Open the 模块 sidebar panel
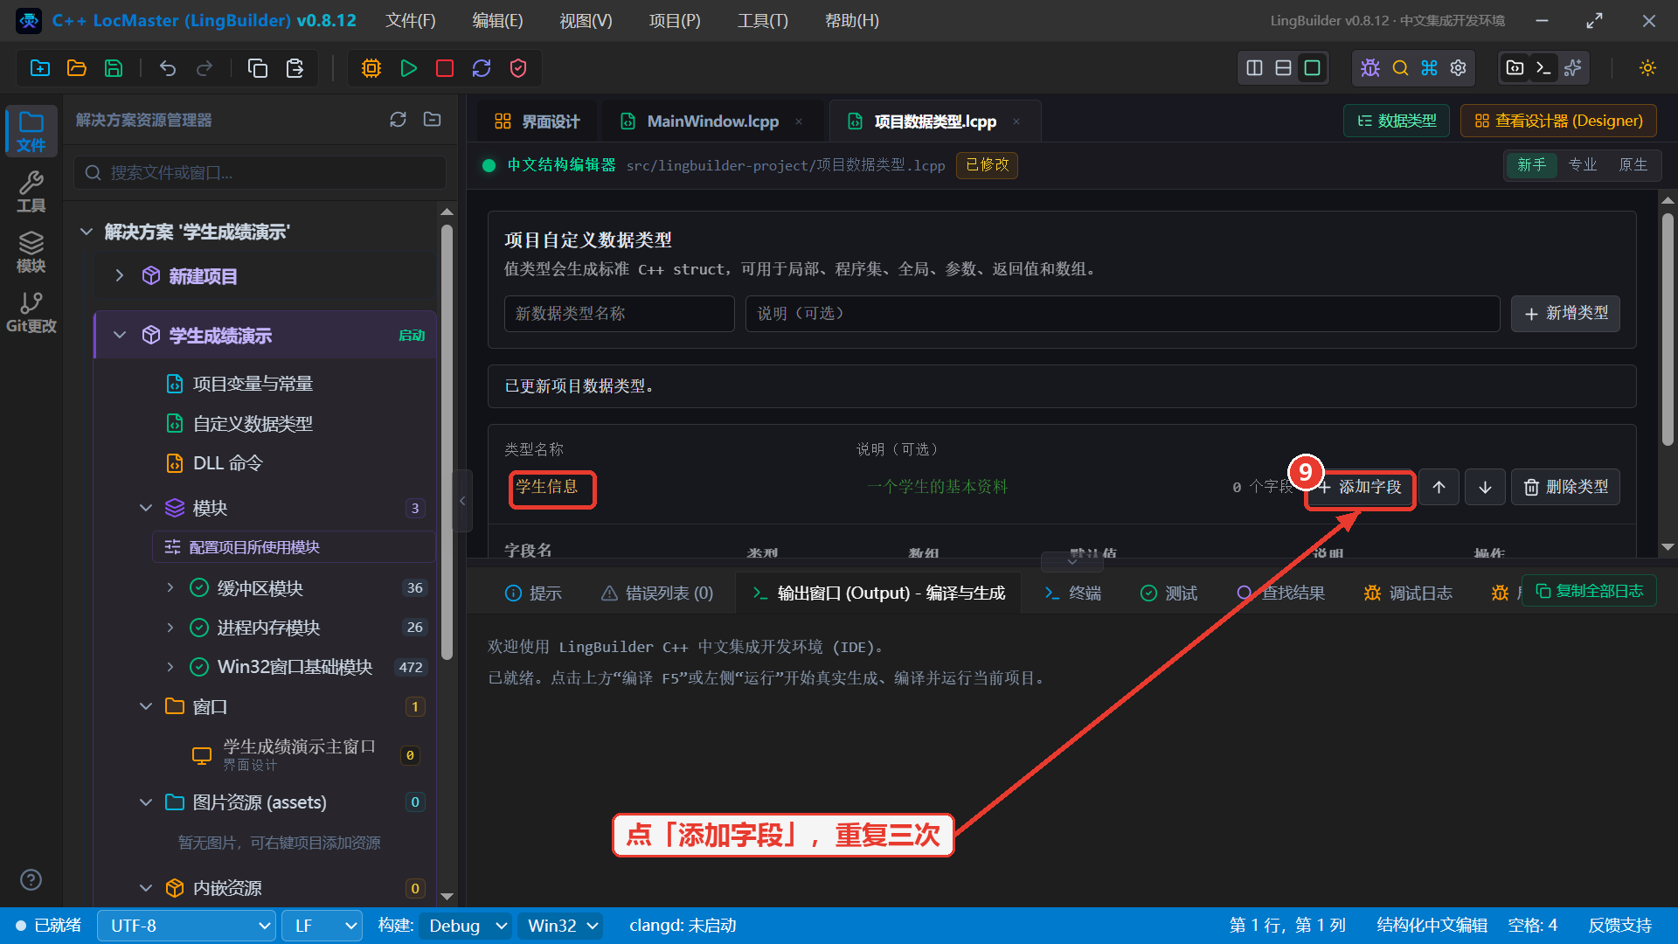The image size is (1678, 944). click(31, 252)
